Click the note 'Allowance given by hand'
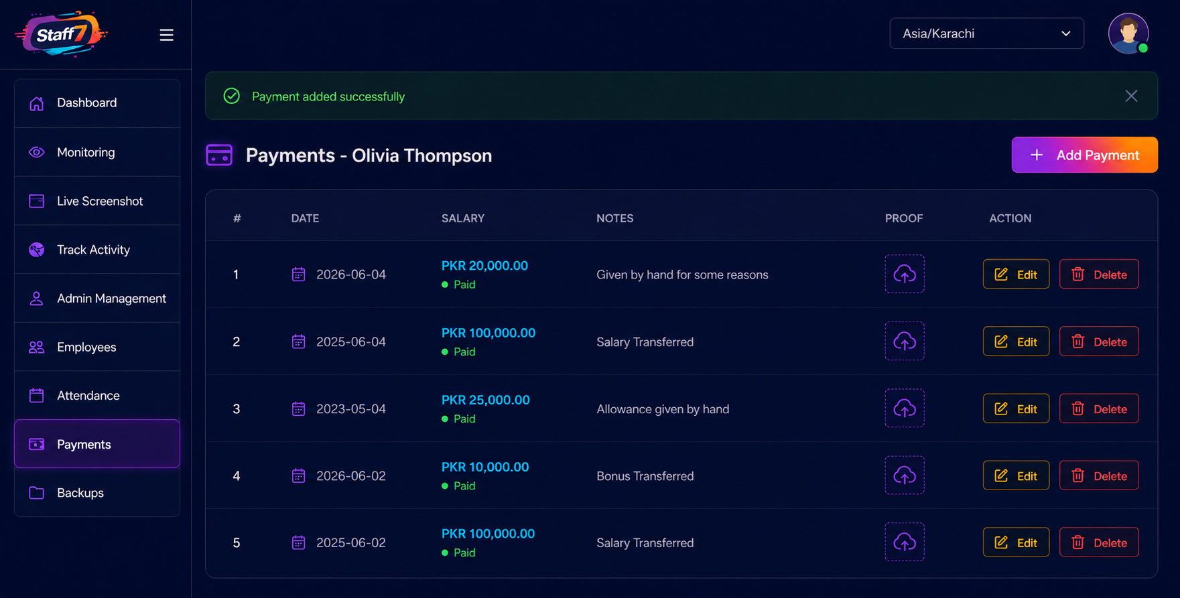The width and height of the screenshot is (1180, 598). 663,408
